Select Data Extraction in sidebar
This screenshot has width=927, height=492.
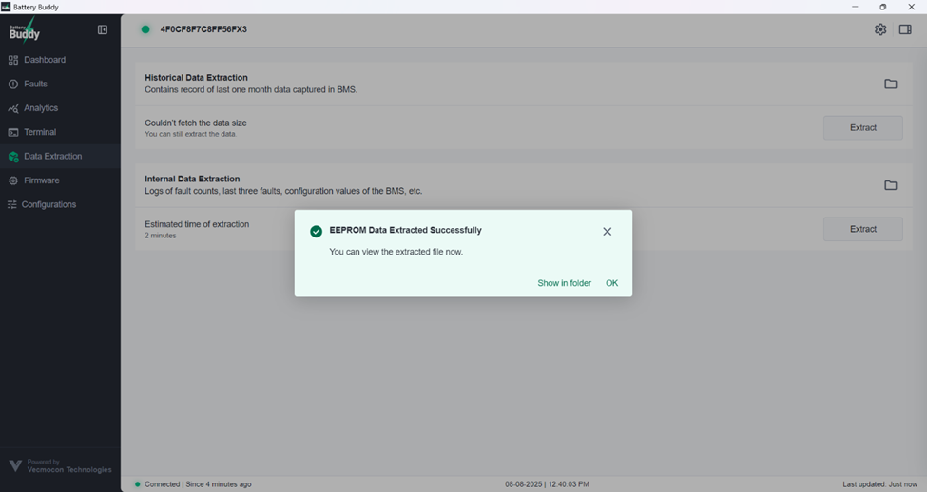click(x=52, y=157)
